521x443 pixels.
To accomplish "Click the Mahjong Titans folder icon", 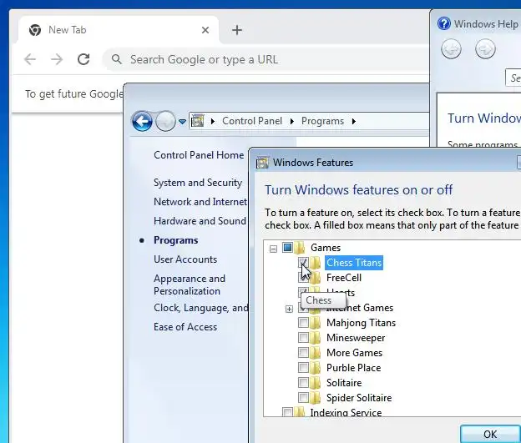I will tap(316, 323).
